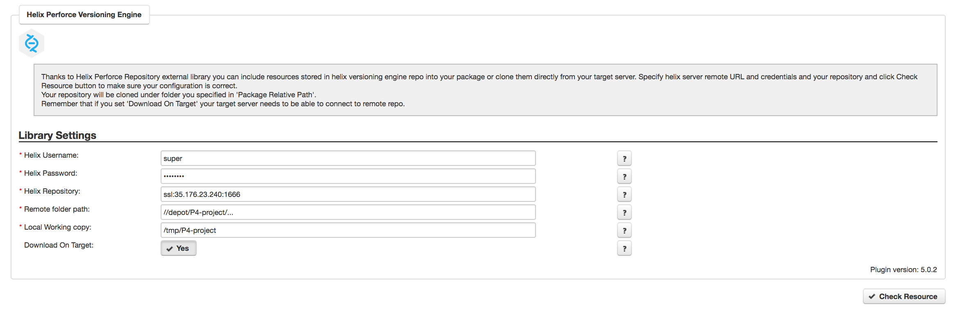Click the Helix DNA logo icon
958x313 pixels.
click(32, 43)
